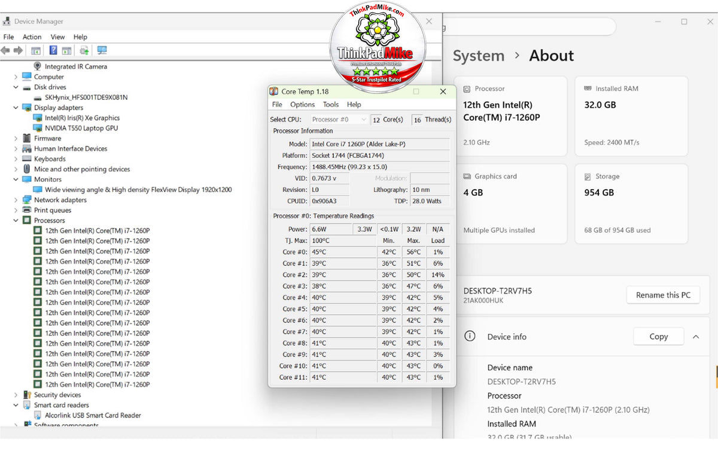Collapse the Processors node chevron
This screenshot has height=451, width=718.
point(16,220)
